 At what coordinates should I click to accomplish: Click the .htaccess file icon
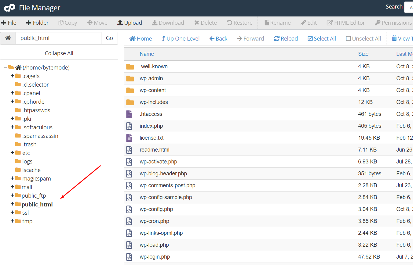pos(130,114)
